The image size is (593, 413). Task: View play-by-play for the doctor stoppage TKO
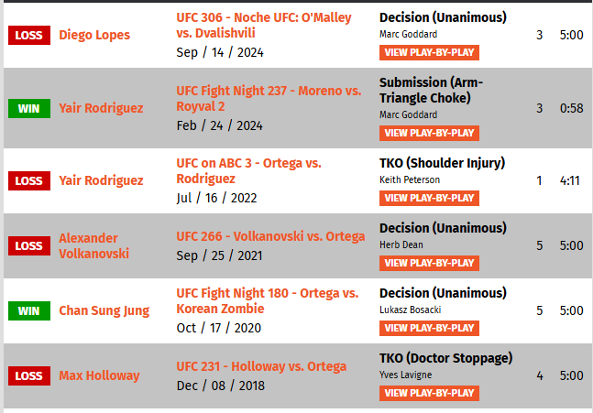[x=429, y=393]
